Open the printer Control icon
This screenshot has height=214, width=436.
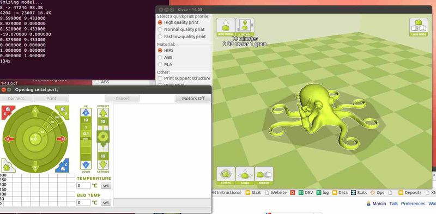click(245, 27)
